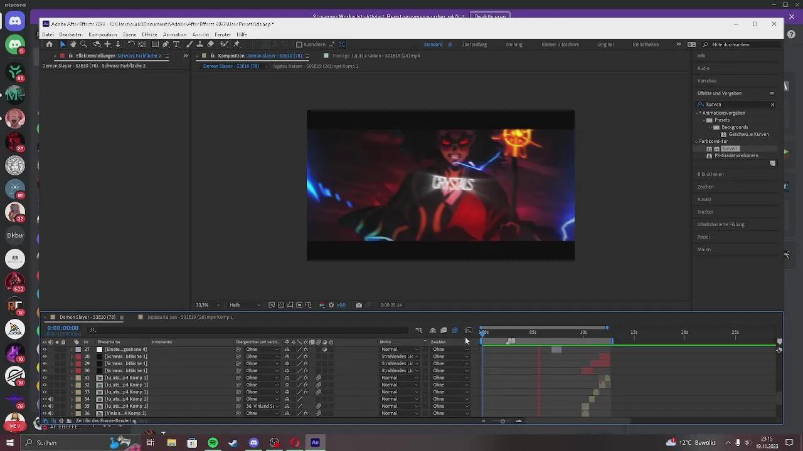Select the Hand tool
Screen dimensions: 803x451
[73, 44]
